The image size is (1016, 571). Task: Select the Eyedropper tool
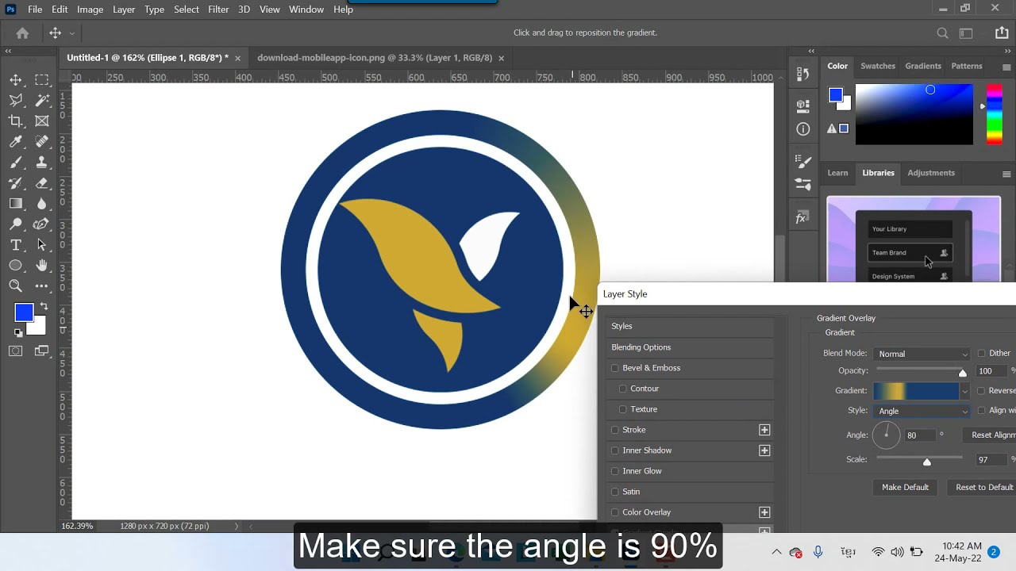point(16,142)
